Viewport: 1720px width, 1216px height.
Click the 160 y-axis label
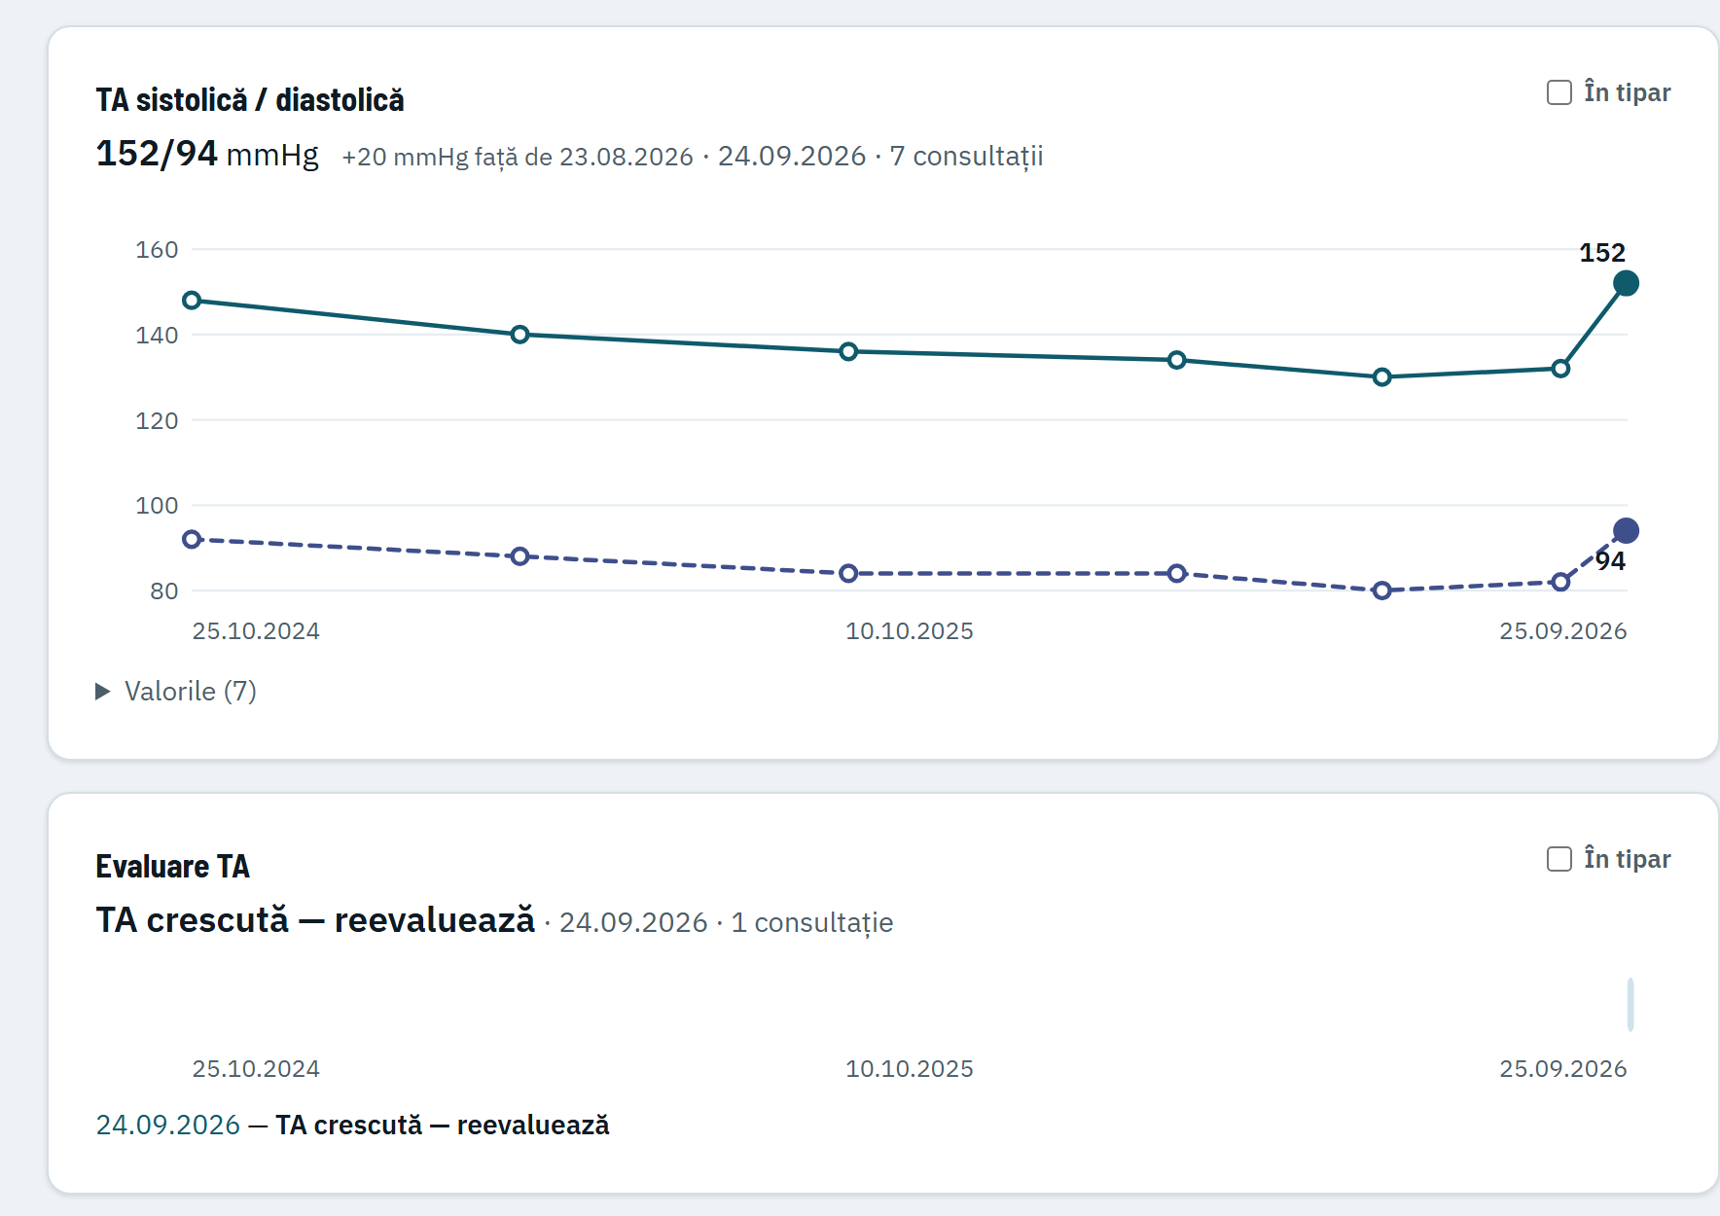[157, 250]
